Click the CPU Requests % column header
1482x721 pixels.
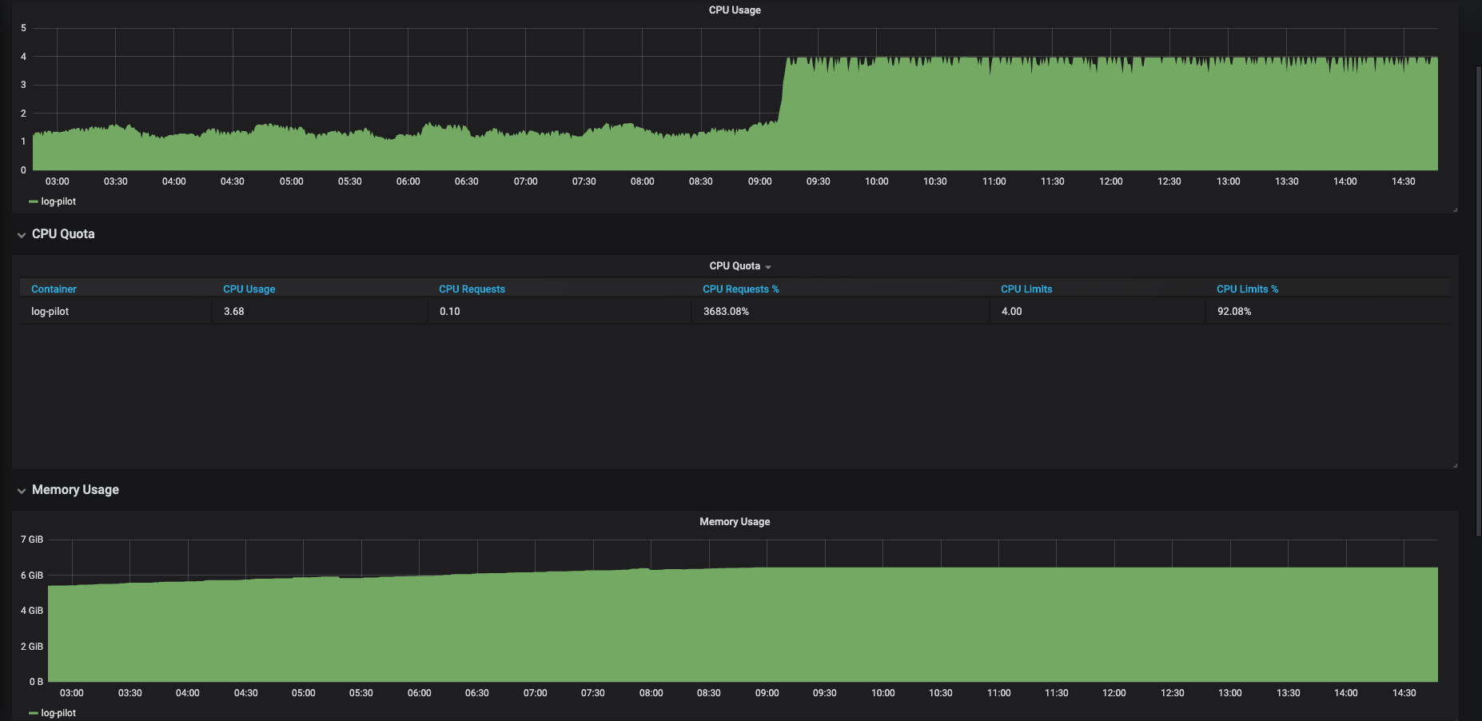pos(740,289)
